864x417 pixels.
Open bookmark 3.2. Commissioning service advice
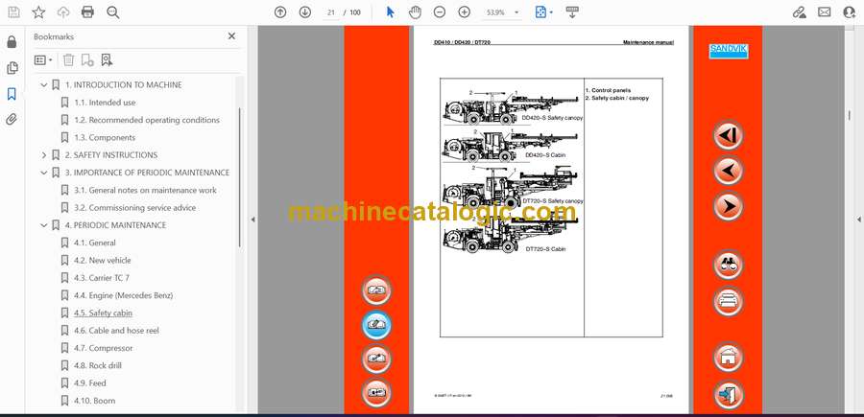(x=135, y=208)
